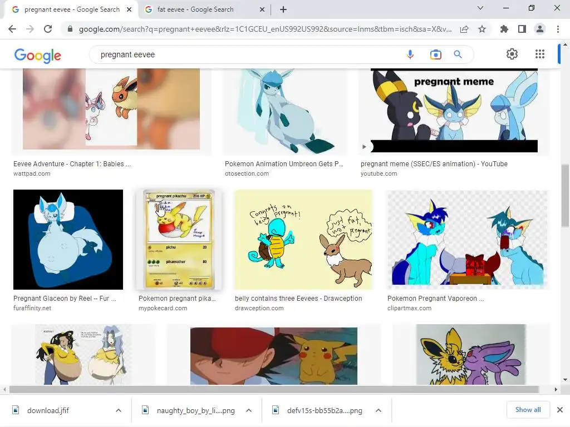Open the pregnant meme YouTube thumbnail
This screenshot has width=570, height=427.
(454, 111)
